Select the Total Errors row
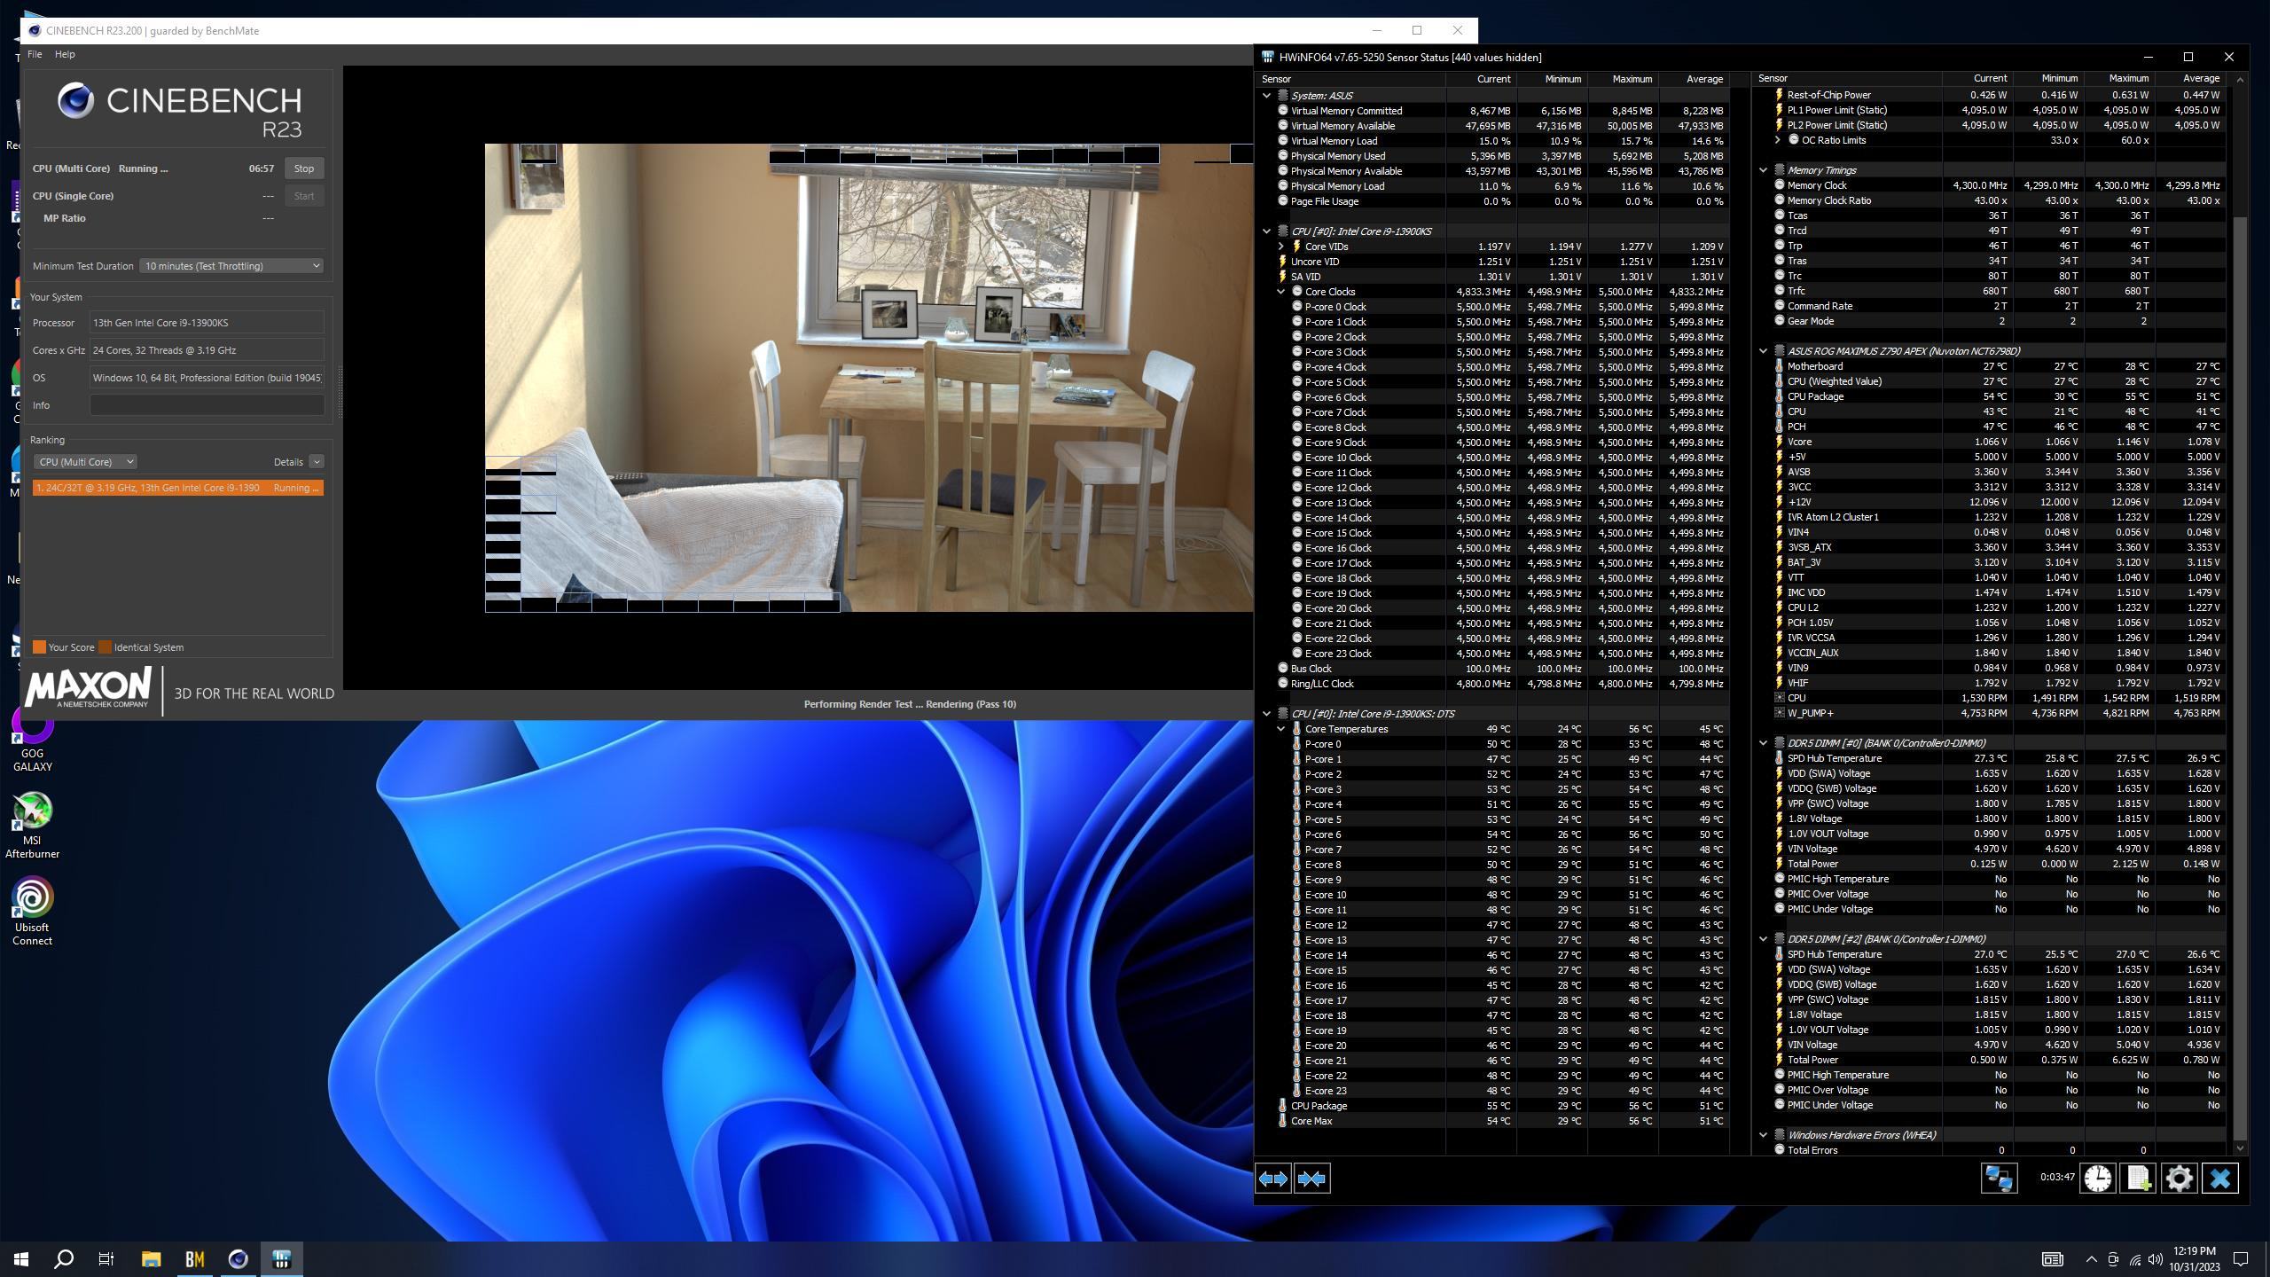The image size is (2270, 1277). click(x=1990, y=1150)
